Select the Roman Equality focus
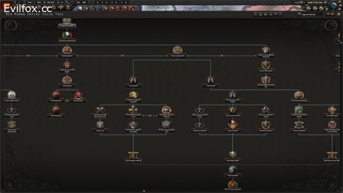Viewport: 343px width, 193px height. [67, 51]
